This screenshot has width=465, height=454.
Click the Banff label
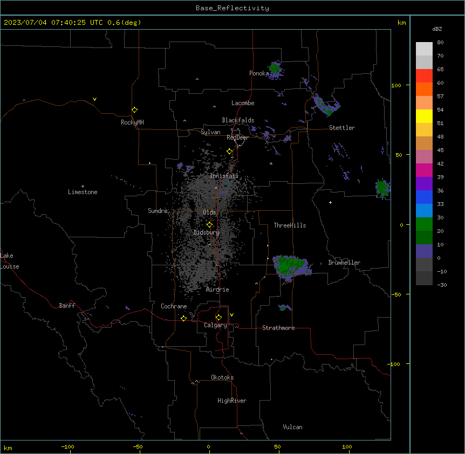click(67, 306)
